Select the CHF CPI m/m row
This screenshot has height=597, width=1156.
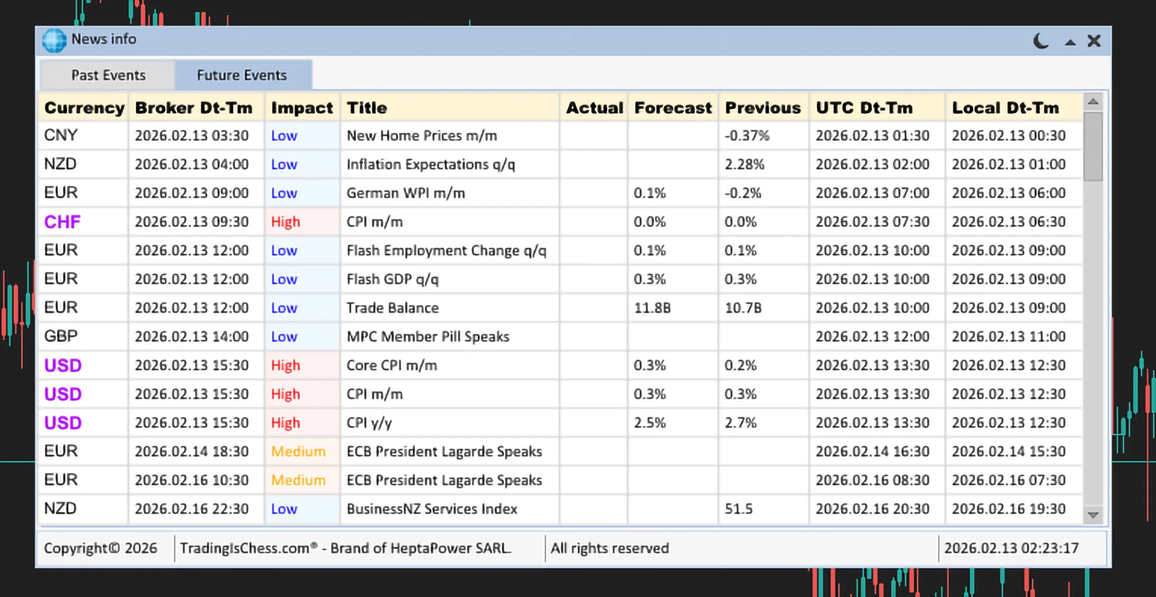[x=374, y=222]
